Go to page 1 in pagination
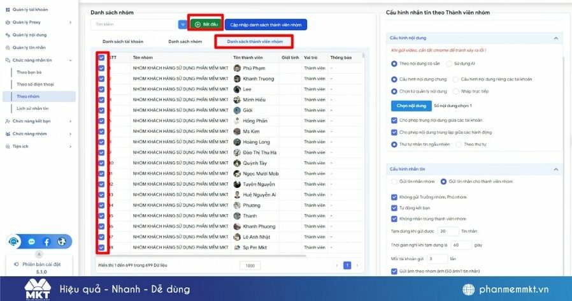The height and width of the screenshot is (301, 572). coord(347,265)
